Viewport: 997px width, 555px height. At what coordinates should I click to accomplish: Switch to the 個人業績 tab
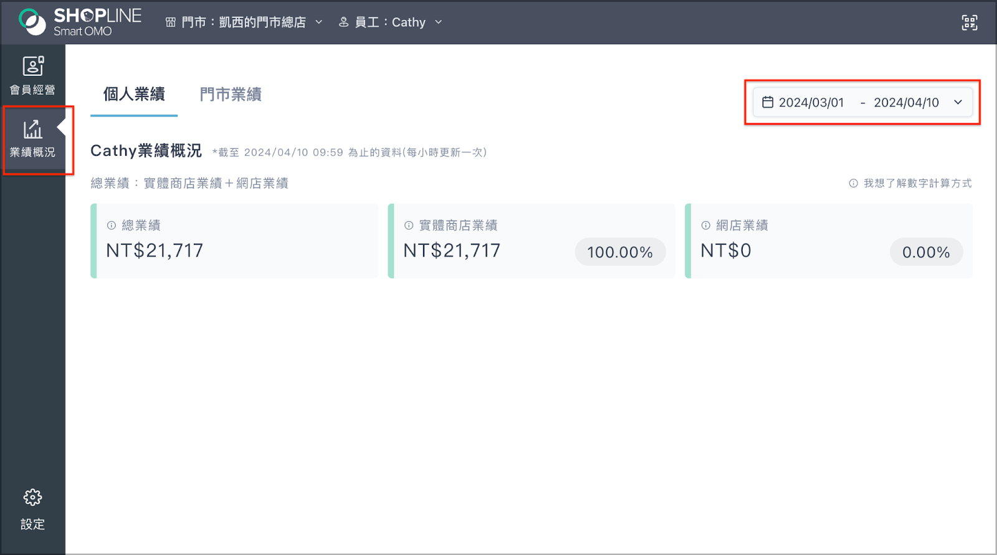point(134,95)
